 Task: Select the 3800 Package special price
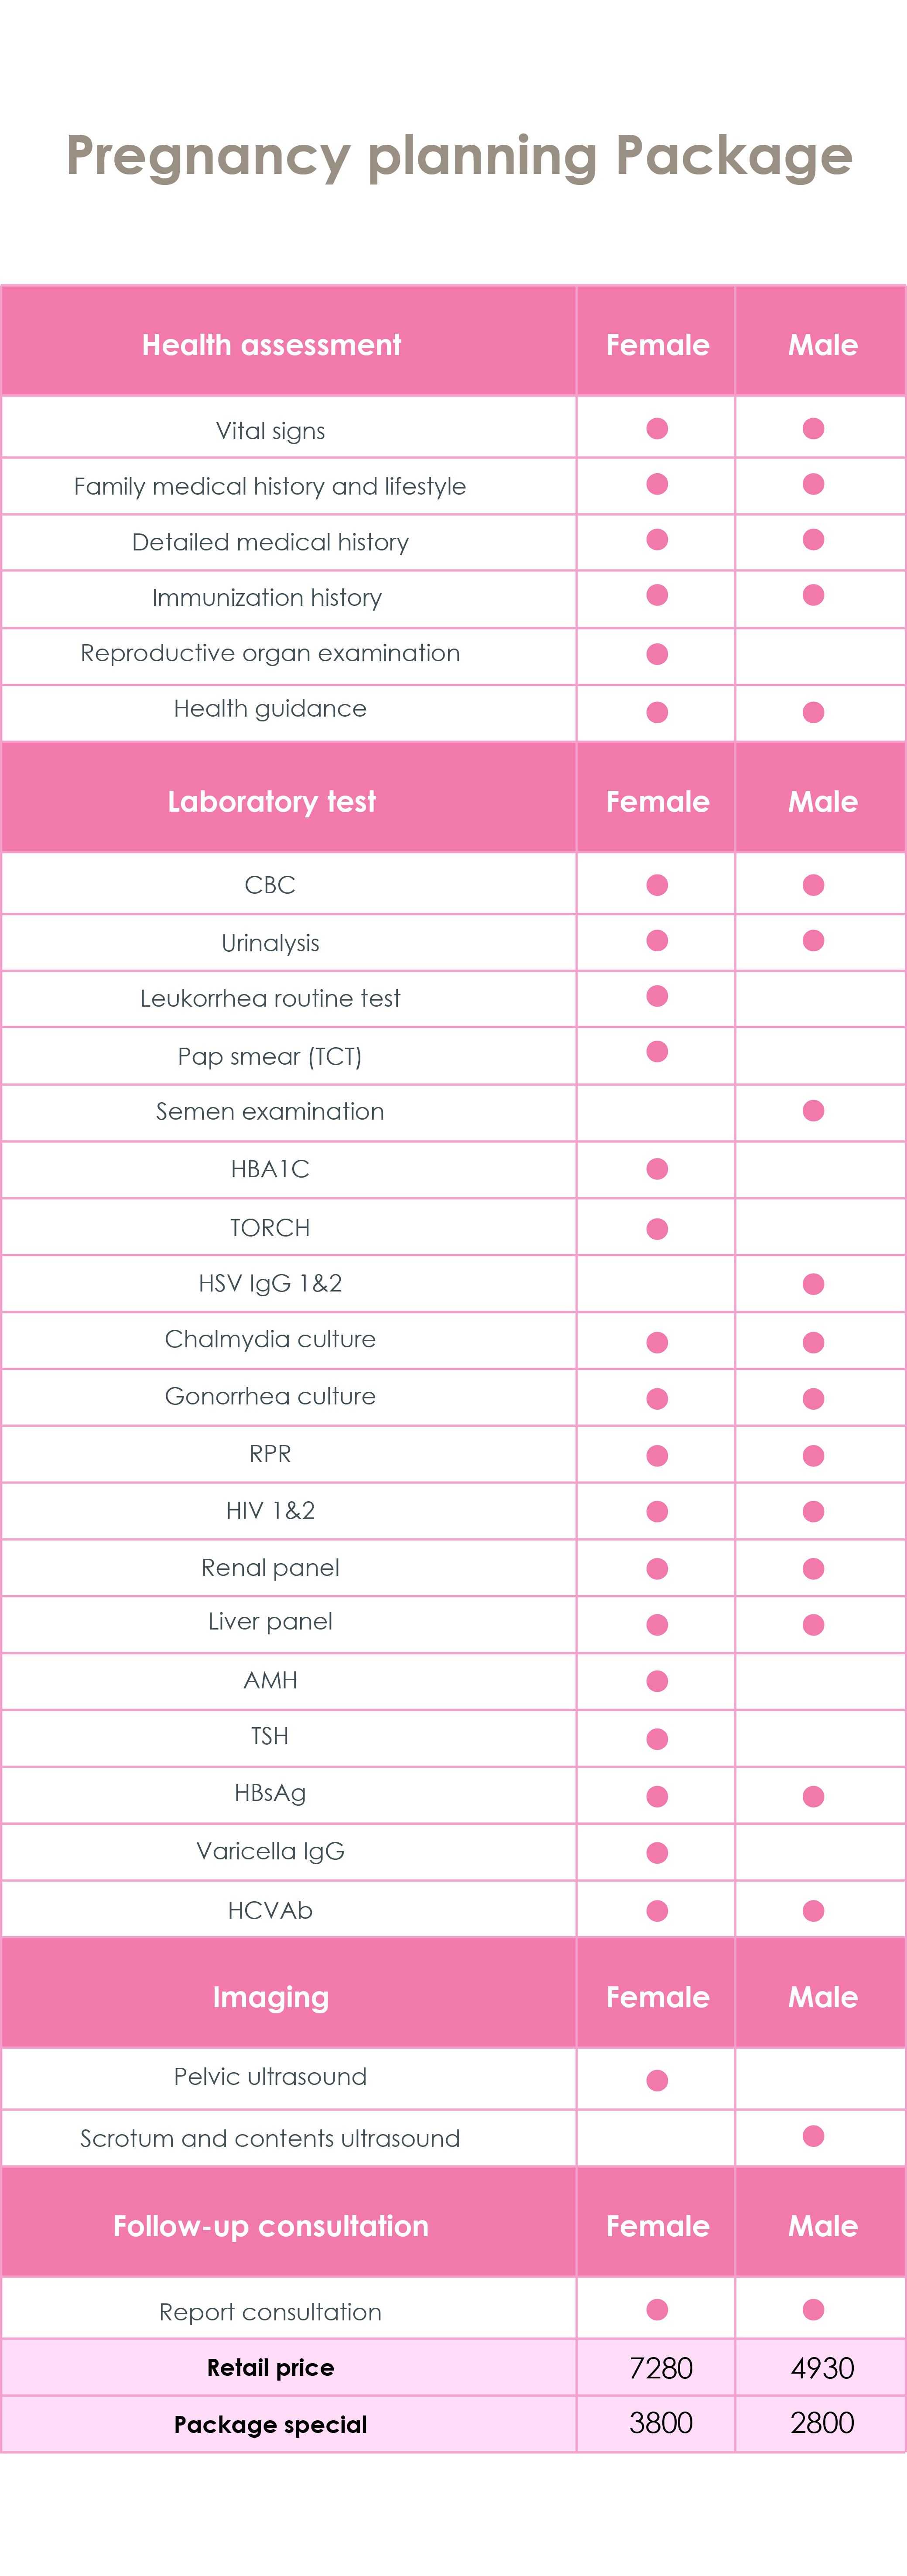(660, 2423)
